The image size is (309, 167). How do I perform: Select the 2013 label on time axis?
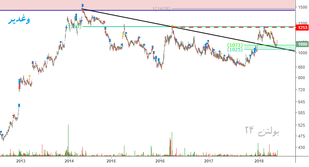(20, 161)
